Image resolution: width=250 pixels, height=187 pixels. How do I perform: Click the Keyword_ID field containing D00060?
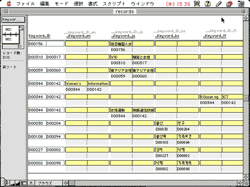(x=55, y=70)
